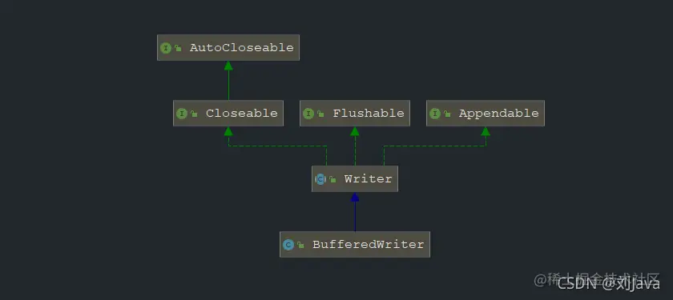Viewport: 673px width, 300px height.
Task: Click the green lock icon beside Writer
Action: point(332,179)
